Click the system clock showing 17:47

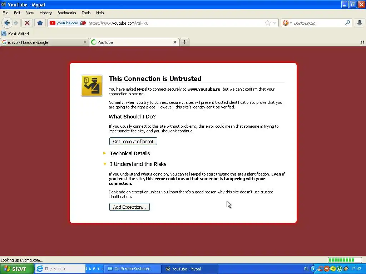(356, 269)
